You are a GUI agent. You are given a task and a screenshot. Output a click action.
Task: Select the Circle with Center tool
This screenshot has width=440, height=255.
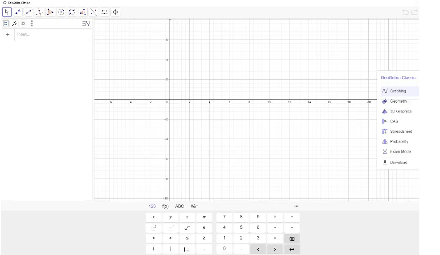[61, 12]
